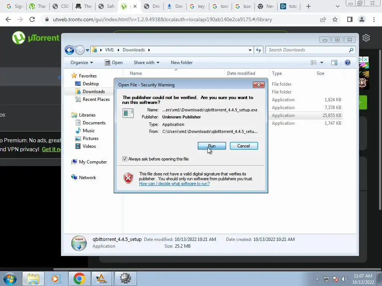
Task: Click qbittorrent installer icon in details pane
Action: (79, 243)
